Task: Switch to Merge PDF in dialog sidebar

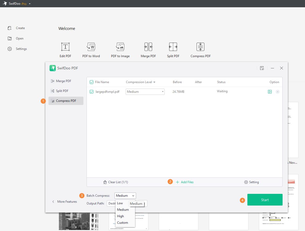Action: pyautogui.click(x=66, y=81)
